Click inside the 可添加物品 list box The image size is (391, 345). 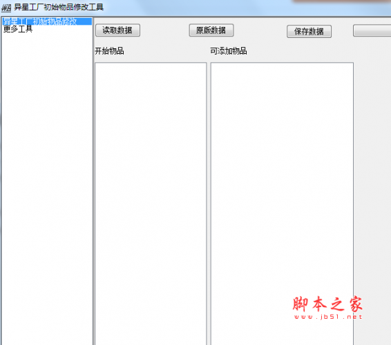pos(282,204)
